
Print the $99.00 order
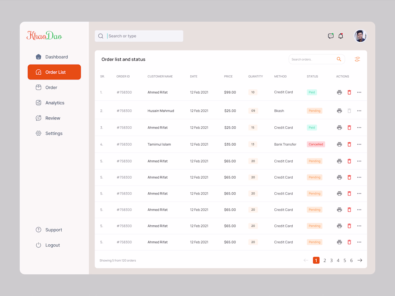[339, 92]
